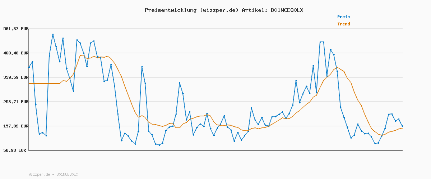431x179 pixels.
Task: Click the right end of orange trend line
Action: point(402,128)
